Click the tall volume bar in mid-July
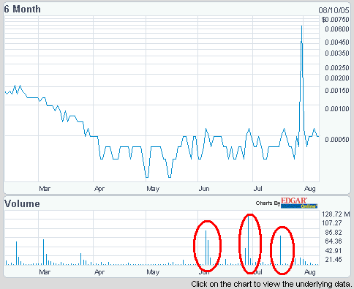 point(281,250)
